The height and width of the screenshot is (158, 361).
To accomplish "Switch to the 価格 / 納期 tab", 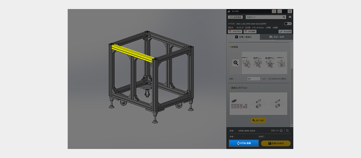I will [276, 37].
